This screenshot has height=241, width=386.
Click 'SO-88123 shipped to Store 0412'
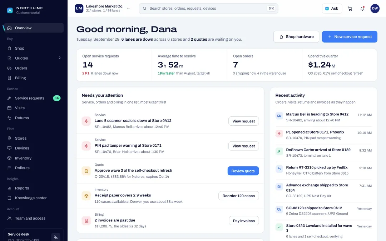(314, 208)
